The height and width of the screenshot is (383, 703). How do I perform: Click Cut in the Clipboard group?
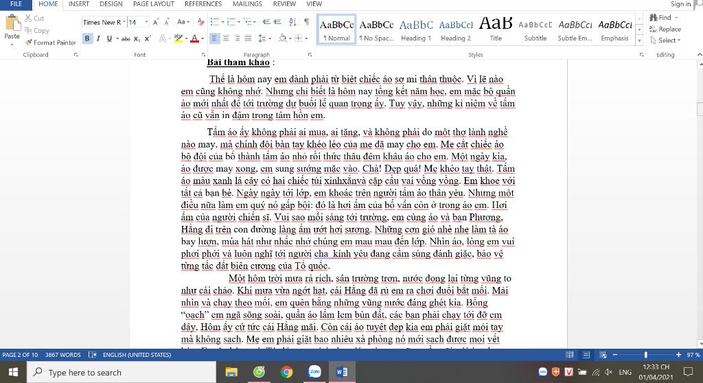pyautogui.click(x=34, y=19)
